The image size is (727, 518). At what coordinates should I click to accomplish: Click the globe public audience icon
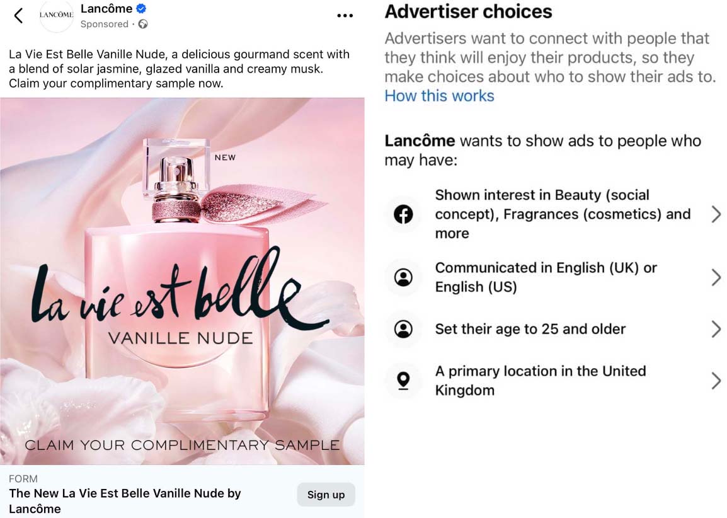tap(143, 25)
